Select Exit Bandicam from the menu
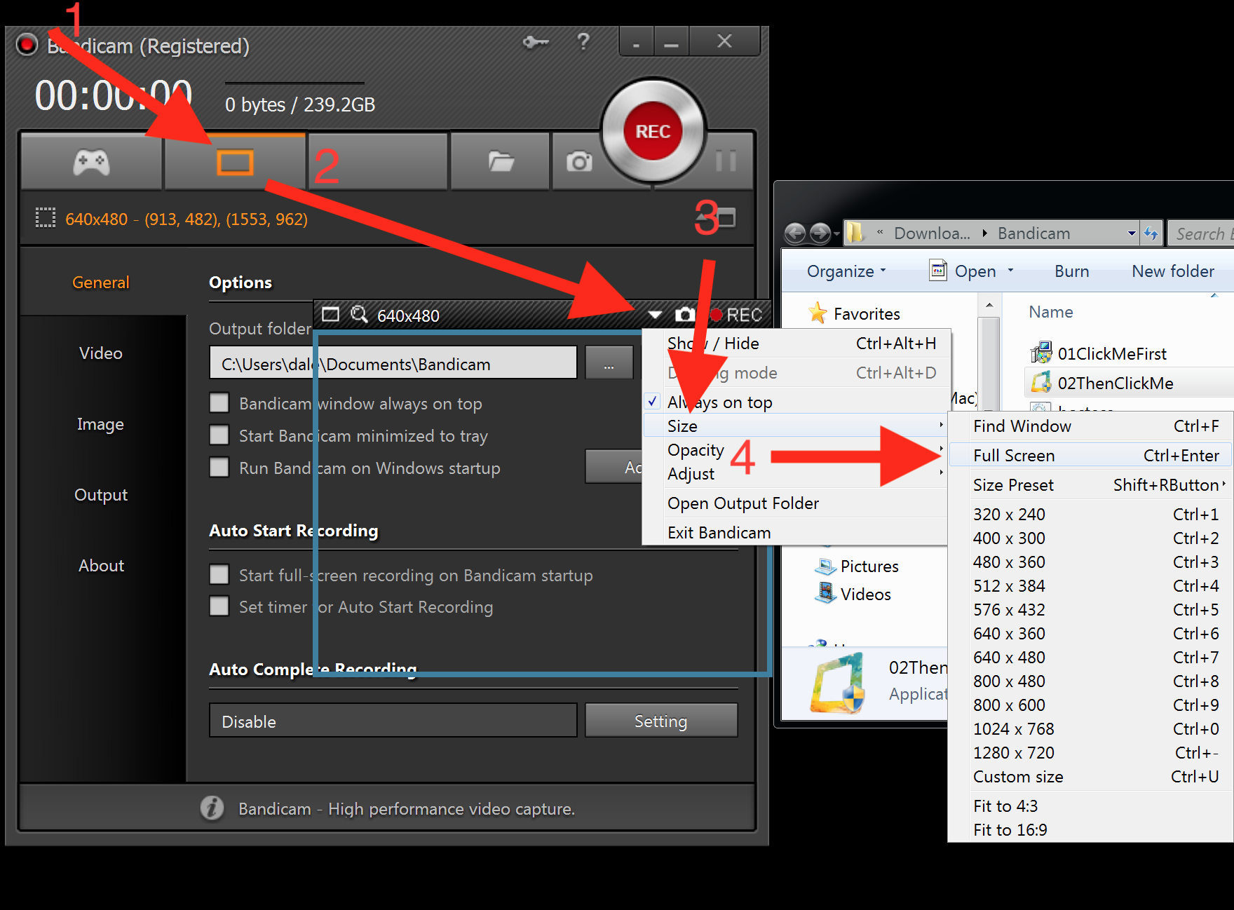This screenshot has height=910, width=1234. [794, 533]
